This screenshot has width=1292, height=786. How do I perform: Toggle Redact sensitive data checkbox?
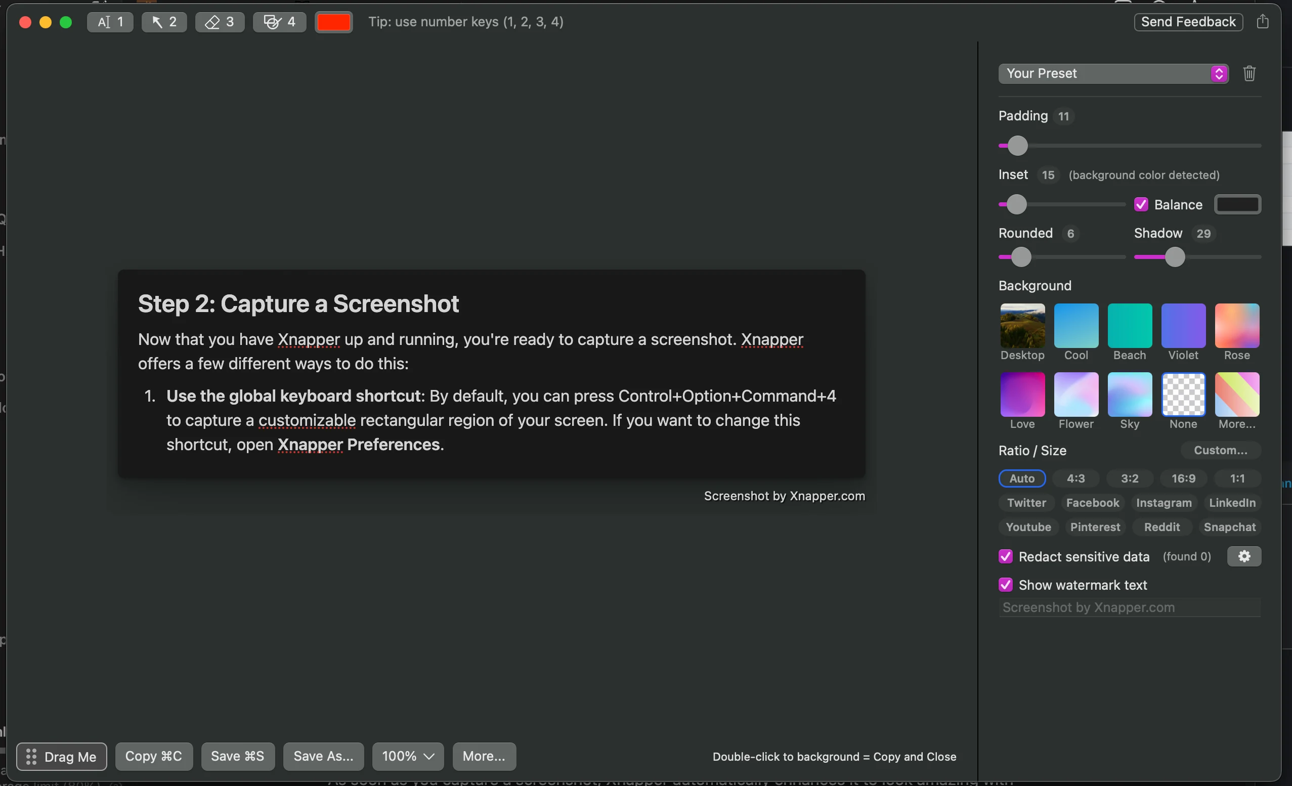point(1005,556)
